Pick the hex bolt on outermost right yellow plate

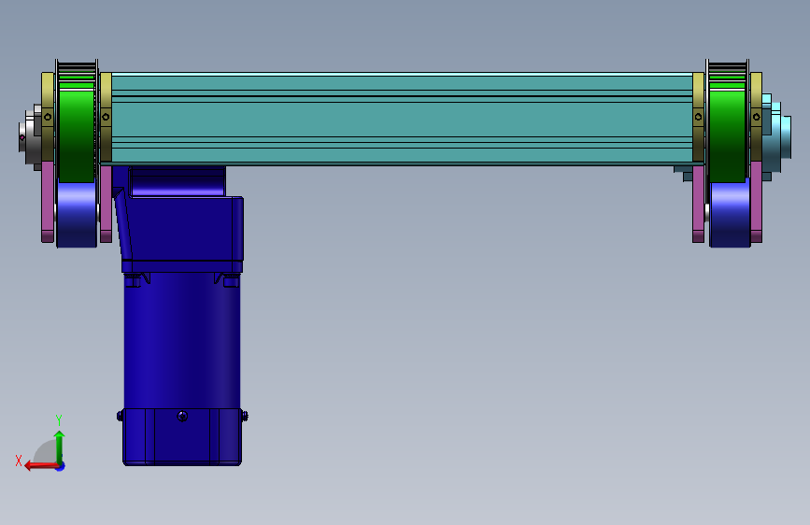[756, 117]
